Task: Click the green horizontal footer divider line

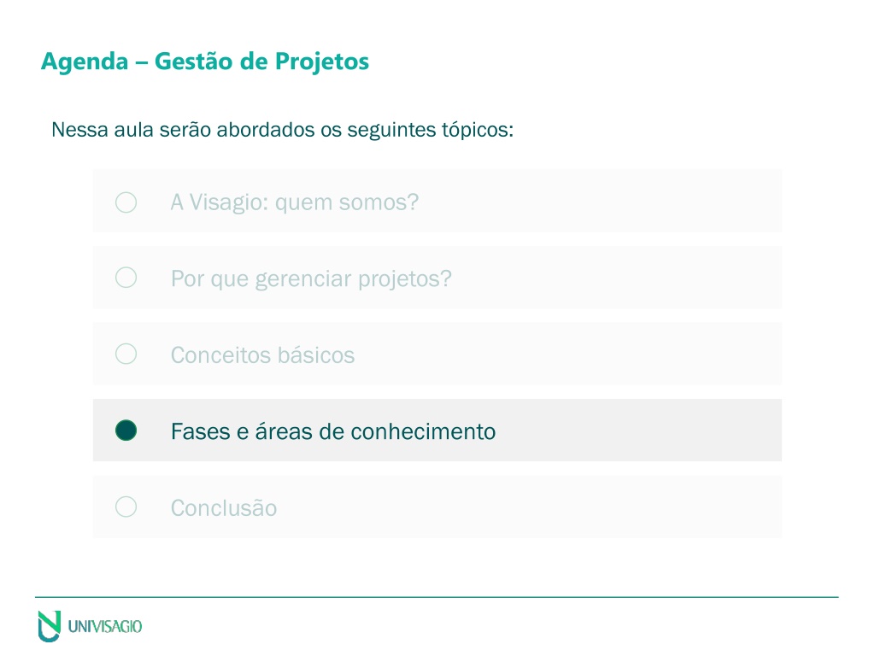Action: click(437, 597)
